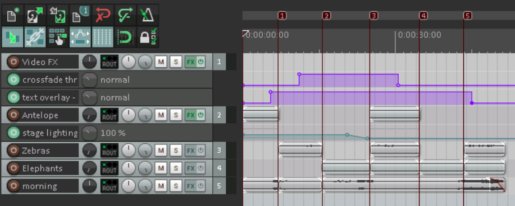Open the FX chain on Elephants track
This screenshot has width=515, height=206.
point(191,168)
